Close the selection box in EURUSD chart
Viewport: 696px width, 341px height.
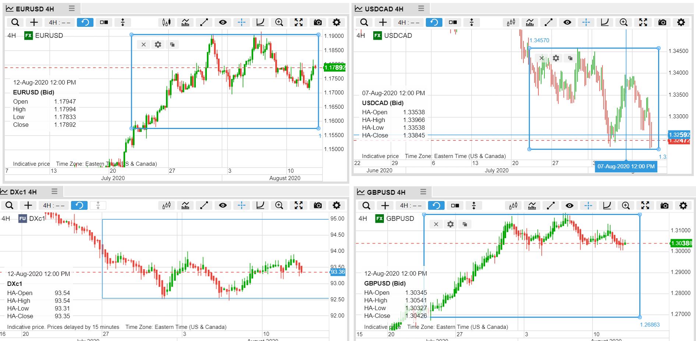point(144,44)
